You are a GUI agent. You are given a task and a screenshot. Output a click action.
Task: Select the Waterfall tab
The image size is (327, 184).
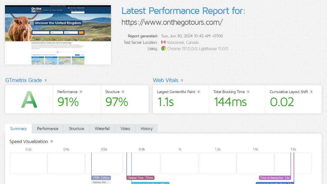(102, 129)
